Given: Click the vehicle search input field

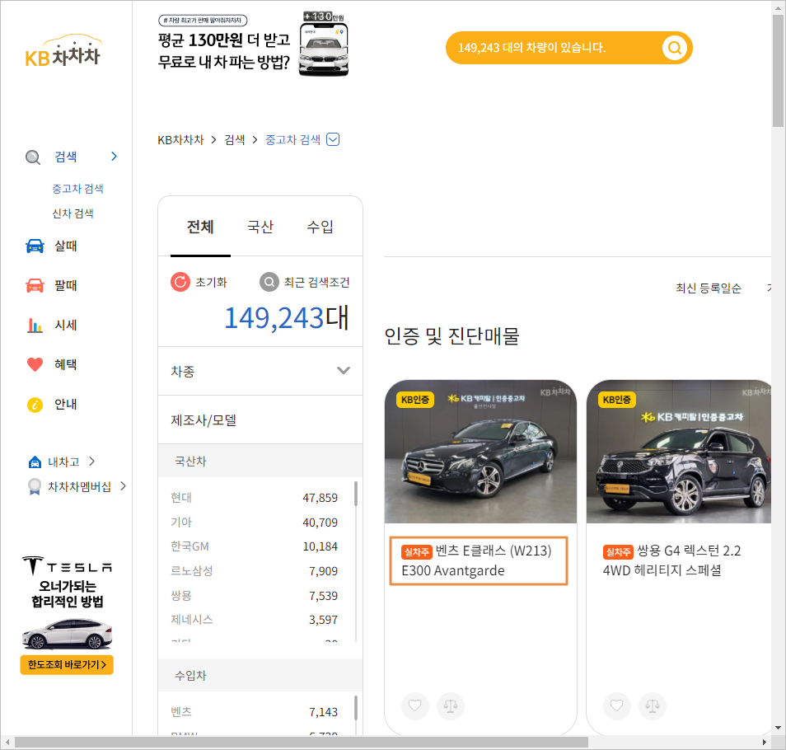Looking at the screenshot, I should (554, 48).
